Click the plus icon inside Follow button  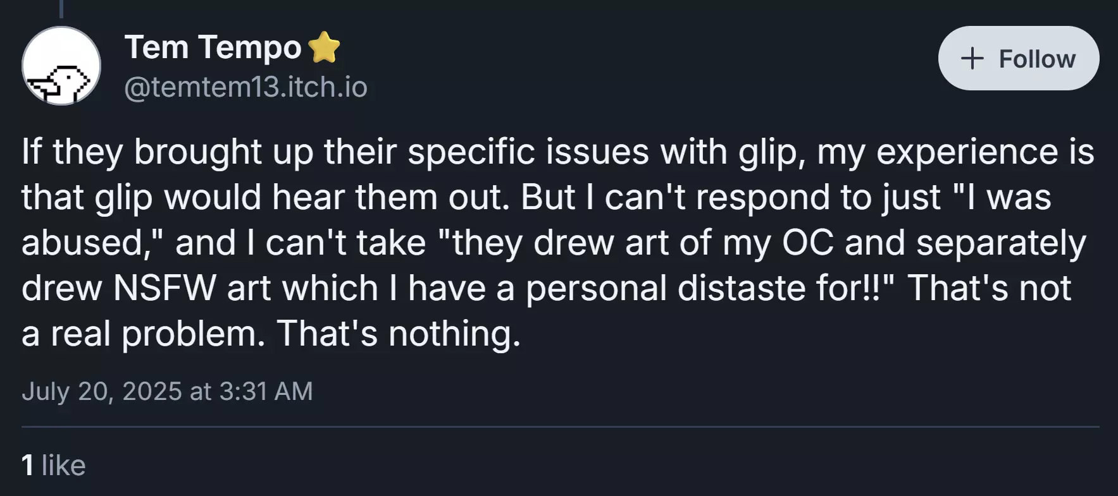[972, 59]
